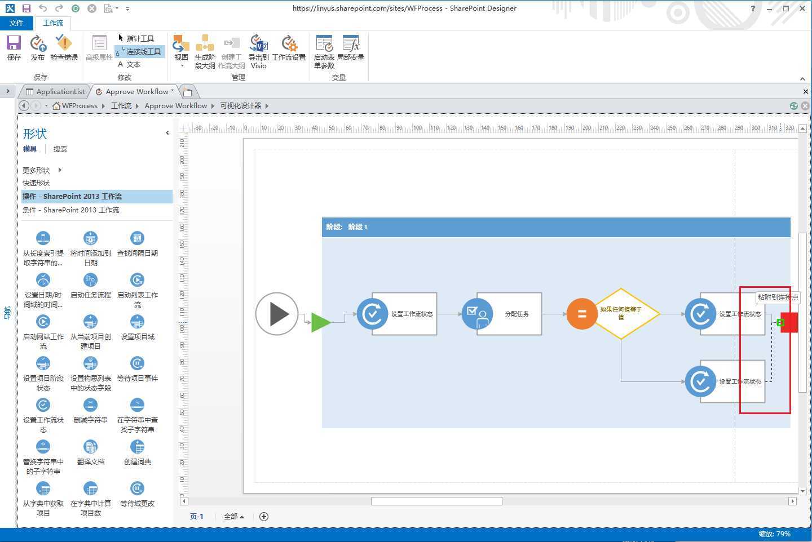Viewport: 812px width, 542px height.
Task: Switch to ApplicationList document tab
Action: (55, 91)
